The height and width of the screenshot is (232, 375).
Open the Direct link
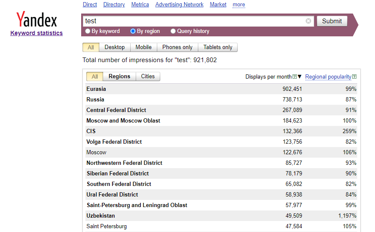[90, 5]
